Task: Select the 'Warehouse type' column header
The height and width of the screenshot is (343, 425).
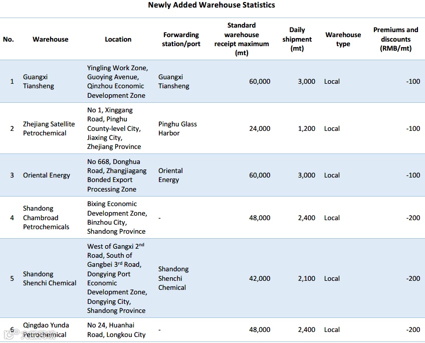Action: pos(343,39)
